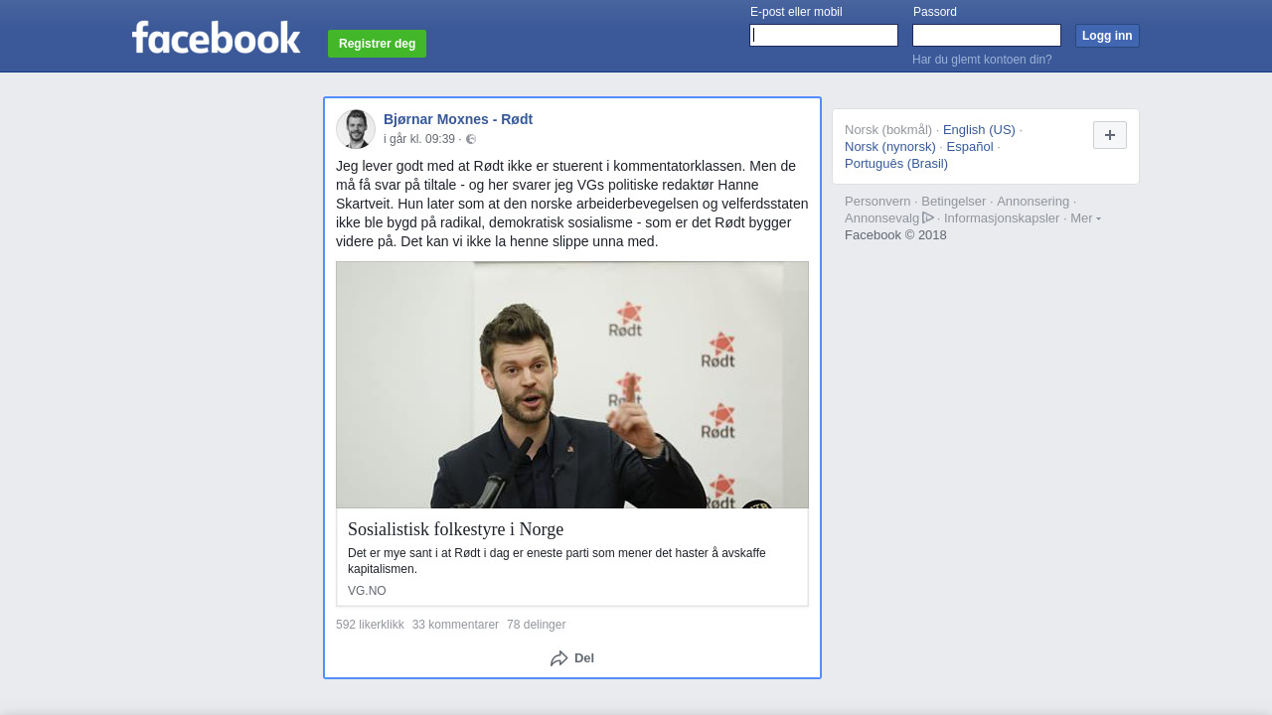Open Bjørnar Moxnes - Rødt page link
Image resolution: width=1272 pixels, height=715 pixels.
(x=458, y=119)
